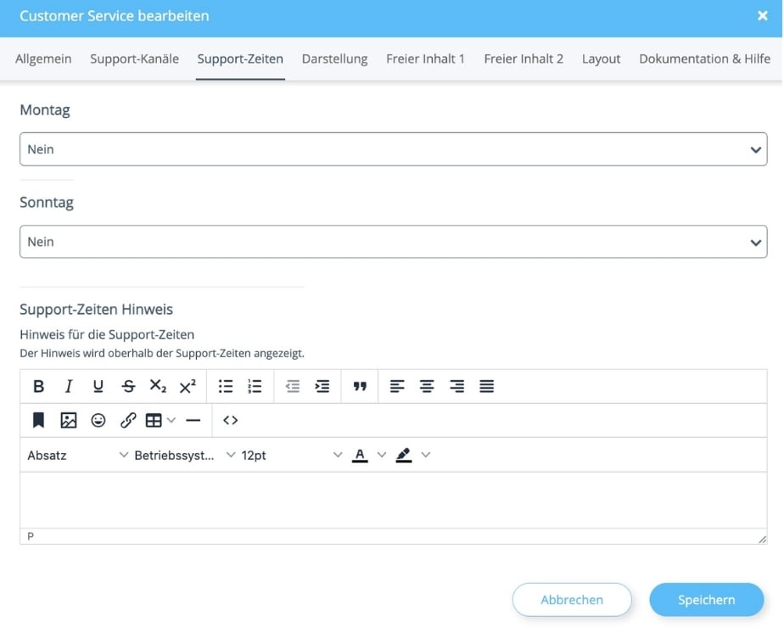Image resolution: width=784 pixels, height=638 pixels.
Task: Toggle bold formatting in editor
Action: tap(38, 387)
